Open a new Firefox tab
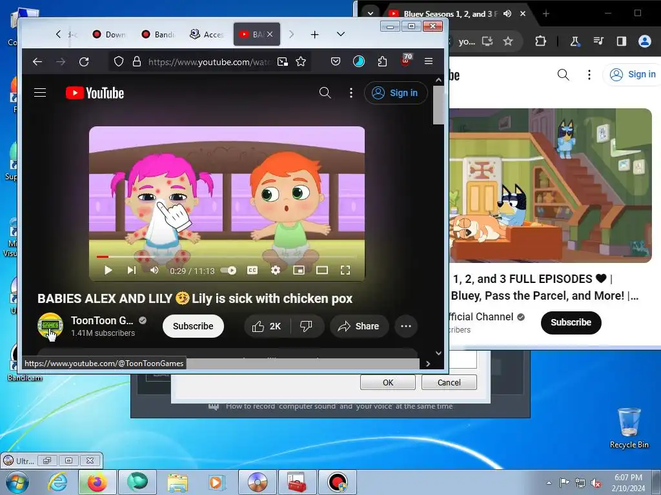 tap(314, 35)
